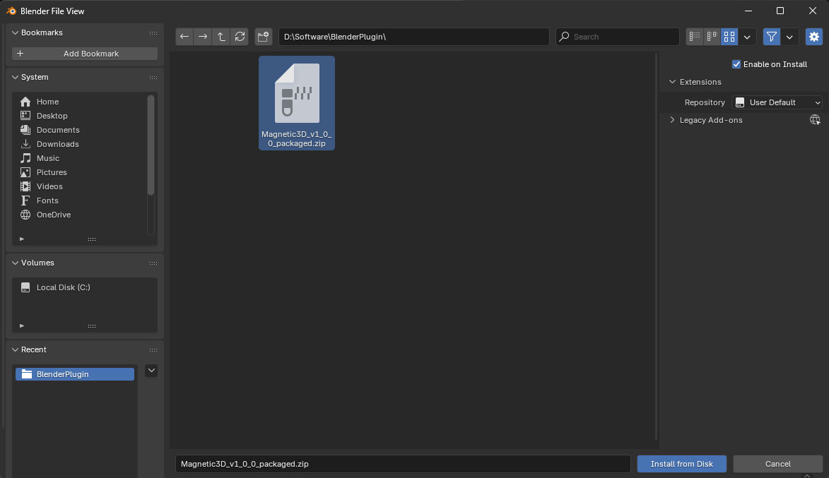829x478 pixels.
Task: Click the directory path field
Action: (414, 37)
